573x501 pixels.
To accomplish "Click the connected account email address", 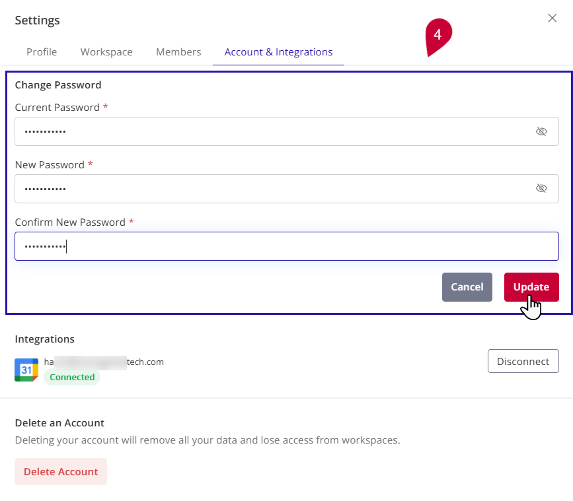I will (x=104, y=362).
